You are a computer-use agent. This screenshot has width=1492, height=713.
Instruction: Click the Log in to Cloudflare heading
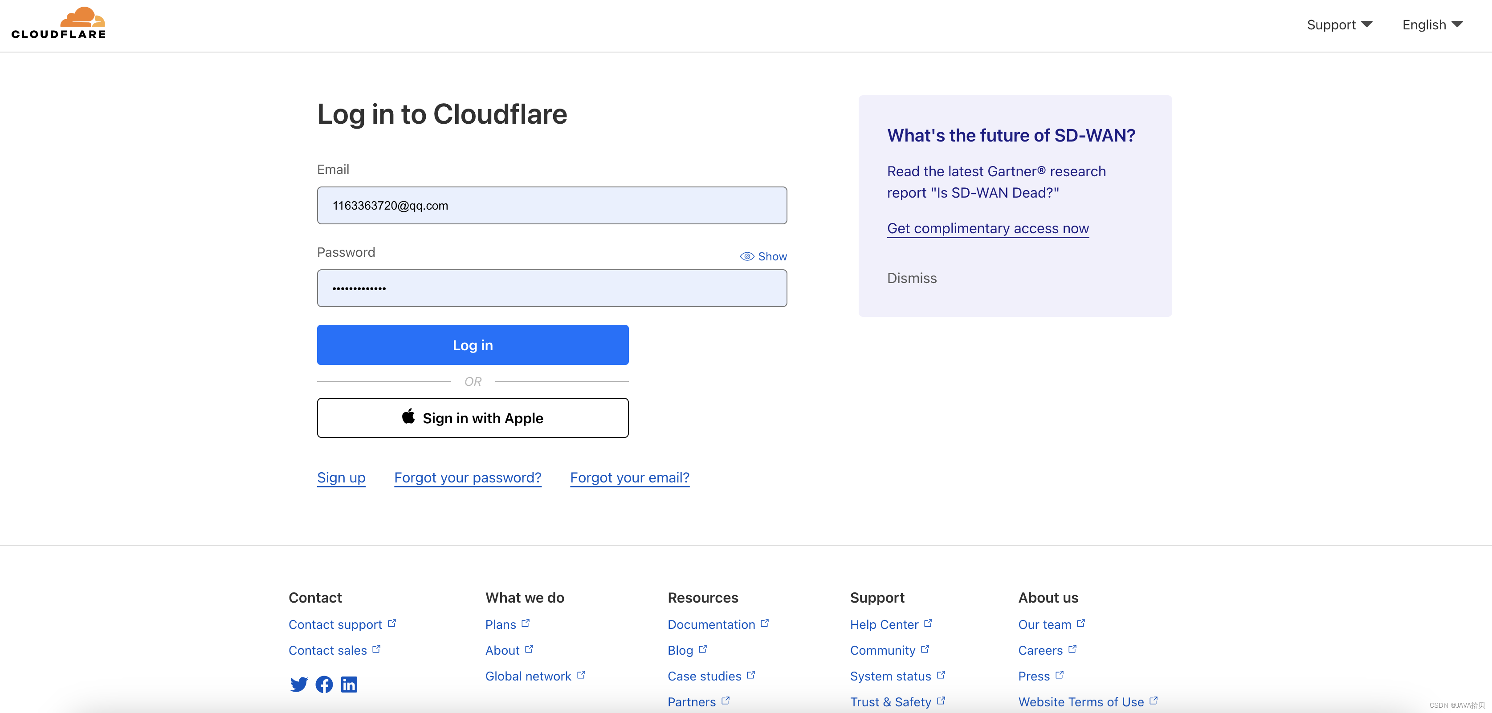442,114
